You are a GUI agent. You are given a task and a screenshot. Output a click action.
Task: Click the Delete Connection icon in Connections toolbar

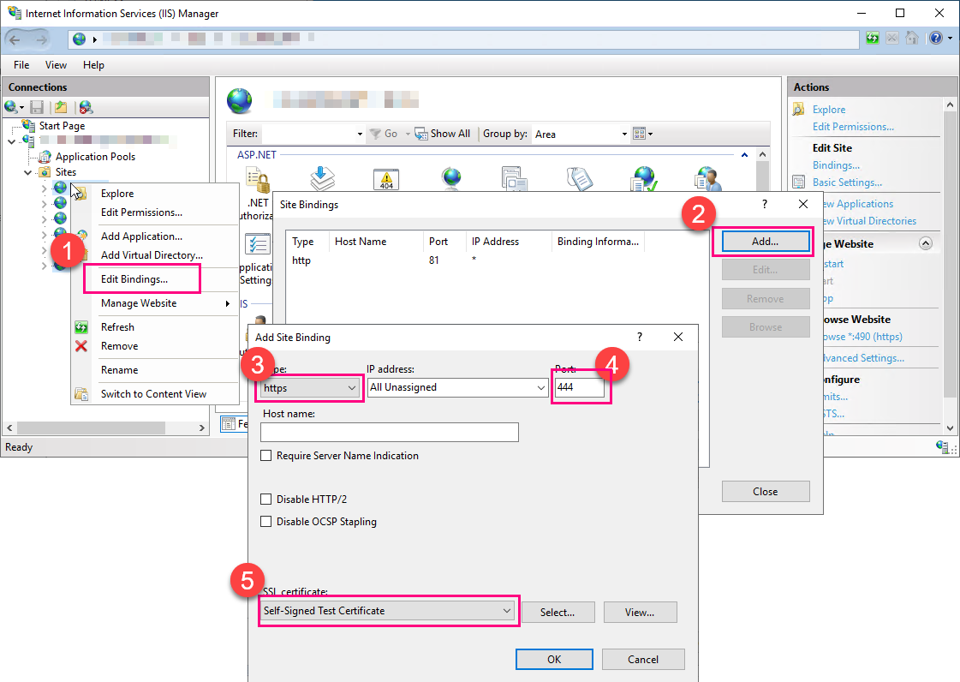[85, 107]
